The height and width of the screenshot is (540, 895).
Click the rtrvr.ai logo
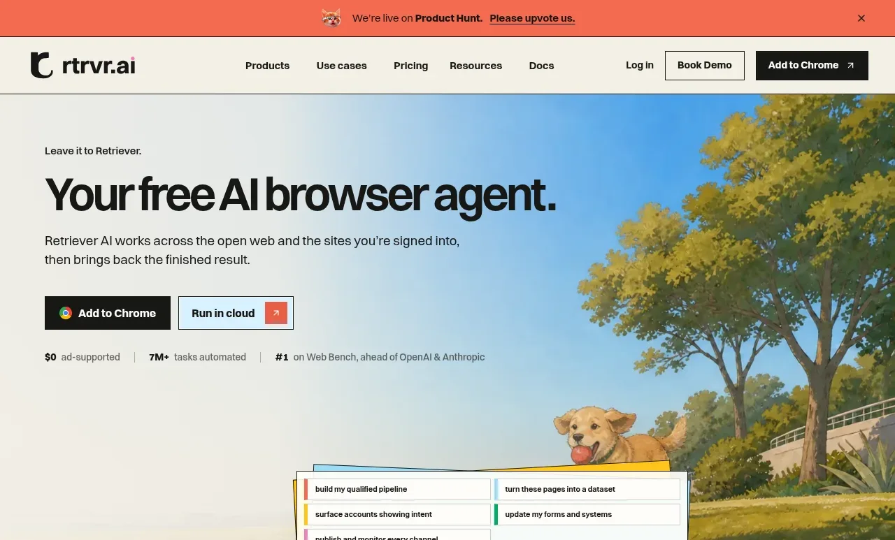[83, 65]
